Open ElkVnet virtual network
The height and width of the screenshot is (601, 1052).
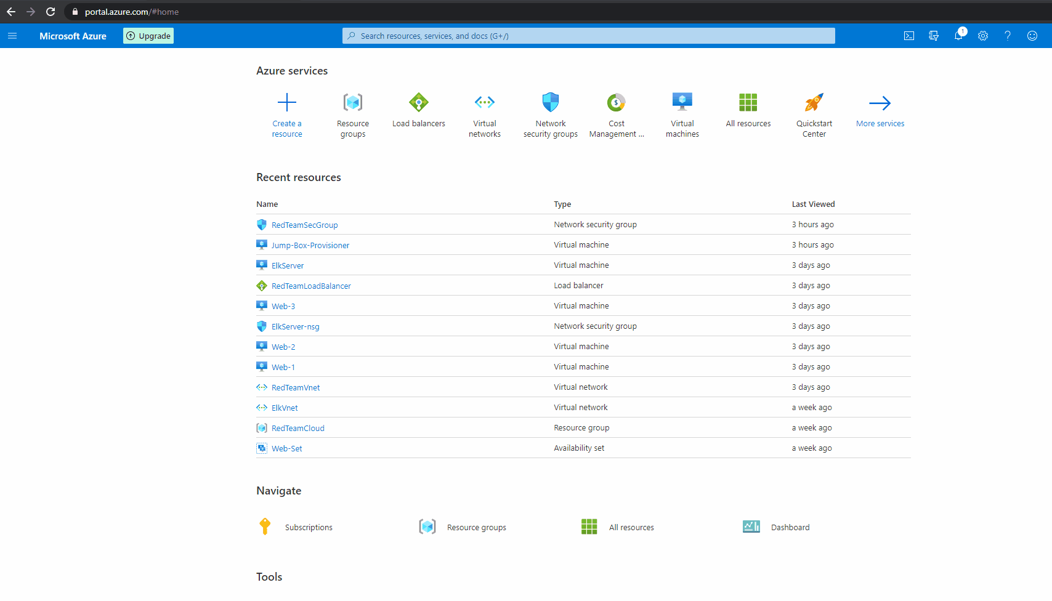[285, 408]
